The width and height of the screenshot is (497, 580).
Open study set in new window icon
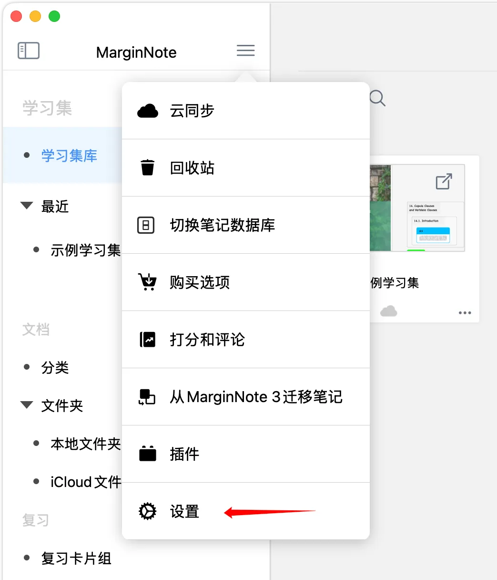coord(444,182)
